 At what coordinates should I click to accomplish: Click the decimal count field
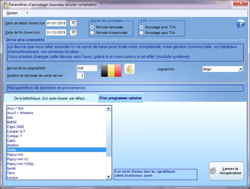80,76
